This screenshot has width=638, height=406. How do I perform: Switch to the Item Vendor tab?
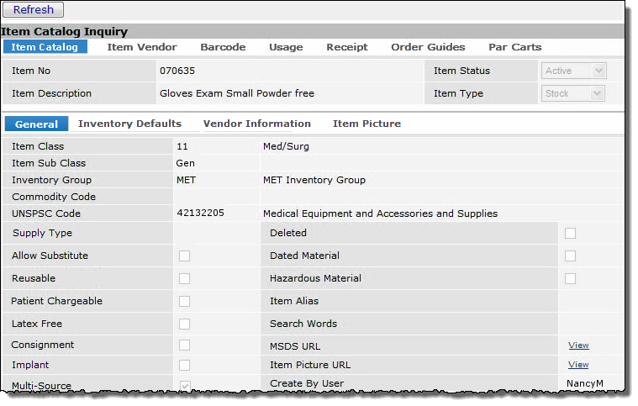[x=142, y=47]
